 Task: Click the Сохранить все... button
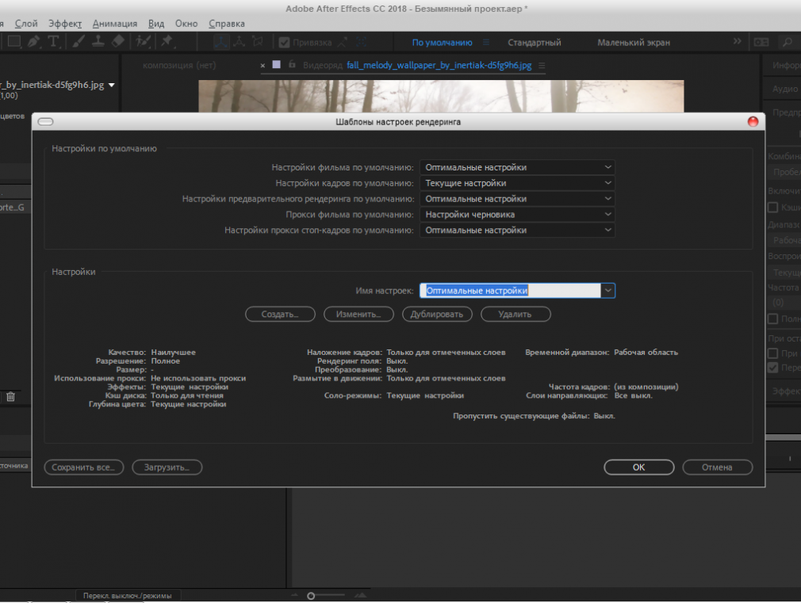[x=84, y=468]
